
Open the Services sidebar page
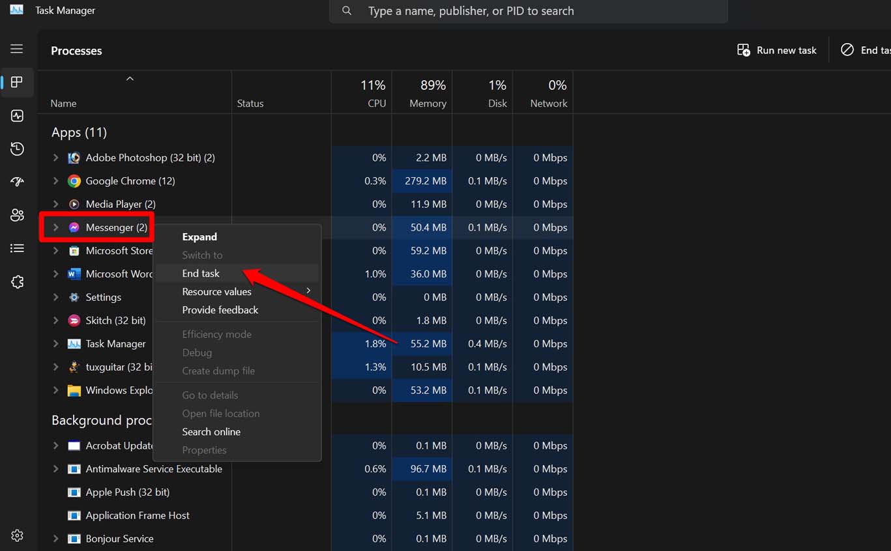click(17, 282)
